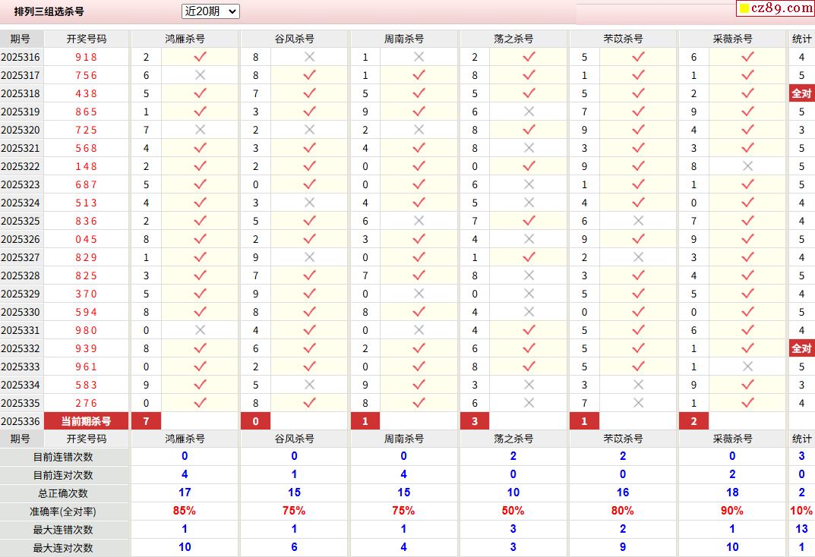The height and width of the screenshot is (557, 815).
Task: Click the red 全对 badge in row 2025318
Action: [x=801, y=93]
